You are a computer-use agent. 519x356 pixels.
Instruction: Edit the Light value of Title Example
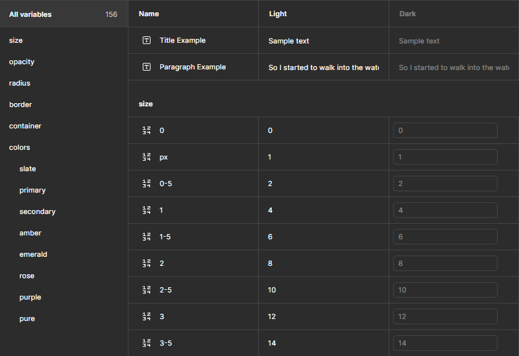[323, 41]
